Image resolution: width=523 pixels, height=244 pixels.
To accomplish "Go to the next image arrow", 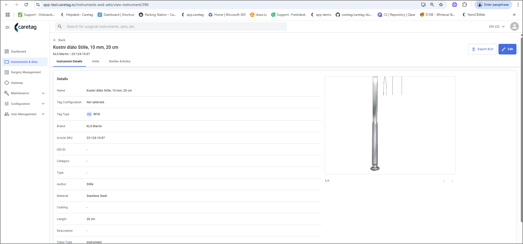I will [x=452, y=181].
